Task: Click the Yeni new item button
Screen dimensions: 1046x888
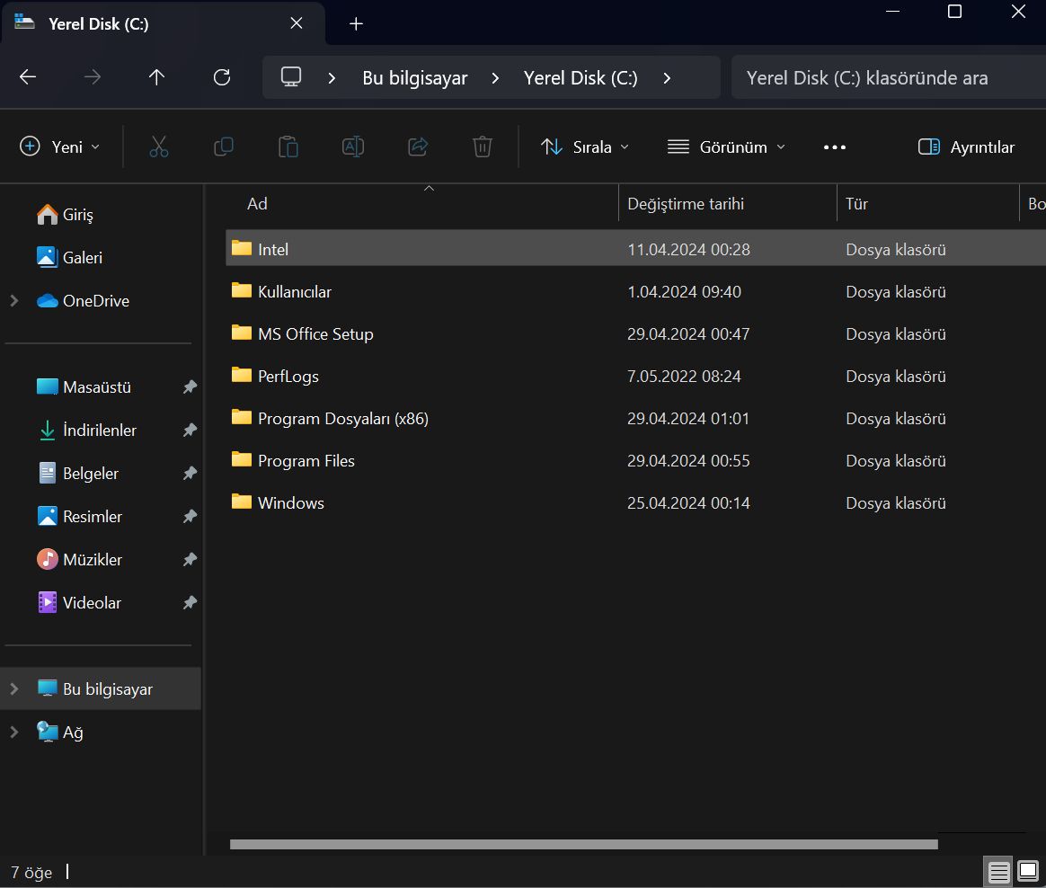Action: [60, 147]
